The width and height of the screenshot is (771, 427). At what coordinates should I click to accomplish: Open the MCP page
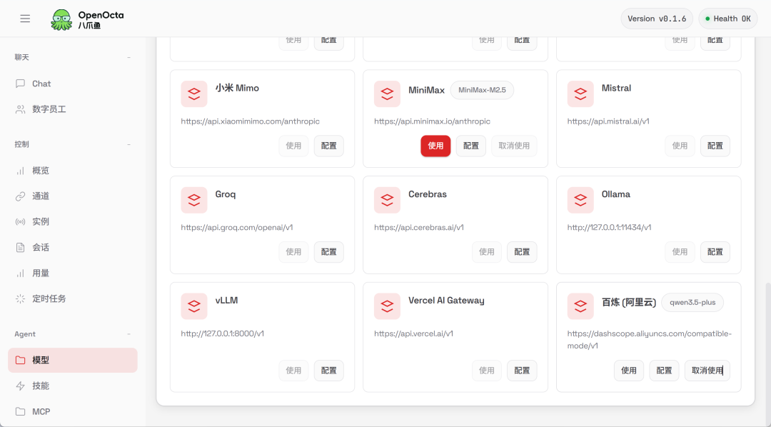(73, 411)
